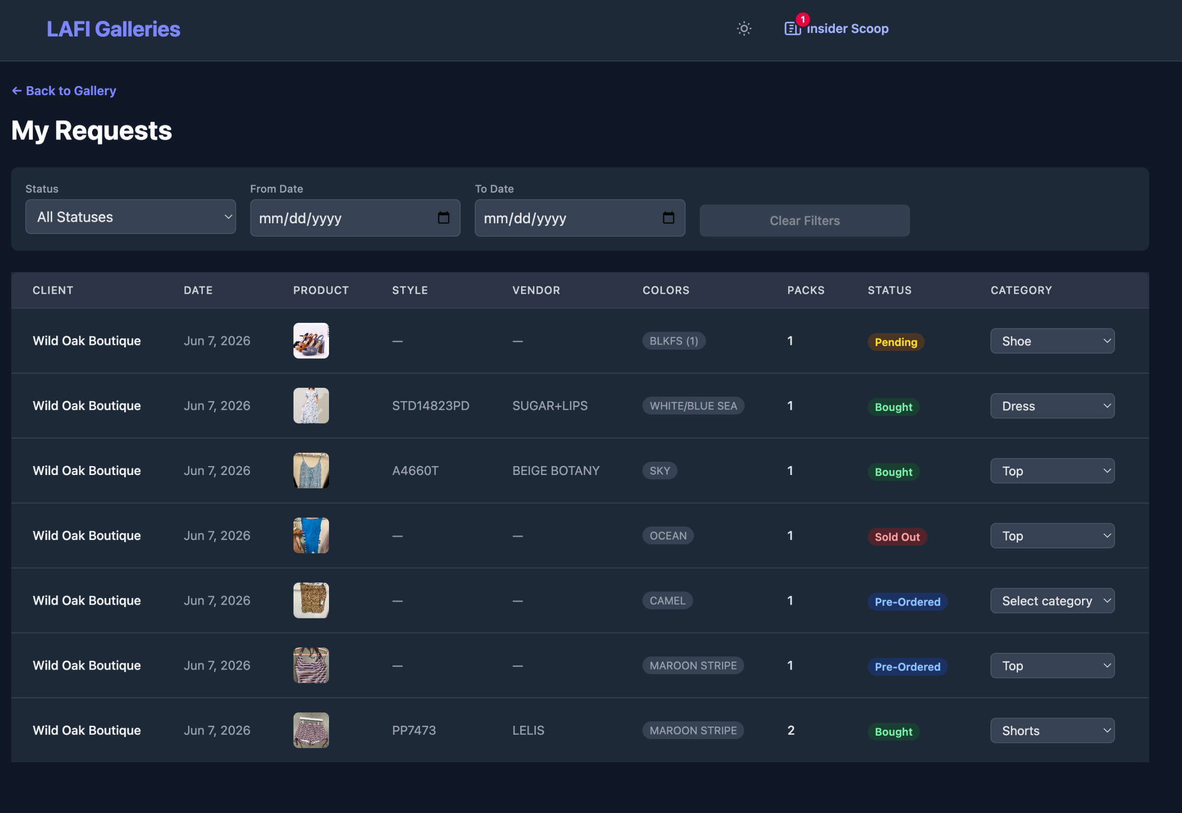Click the Clear Filters button
Viewport: 1182px width, 813px height.
[x=804, y=221]
